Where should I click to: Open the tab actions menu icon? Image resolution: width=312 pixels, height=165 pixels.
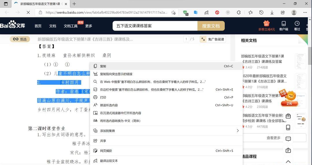[x=6, y=4]
